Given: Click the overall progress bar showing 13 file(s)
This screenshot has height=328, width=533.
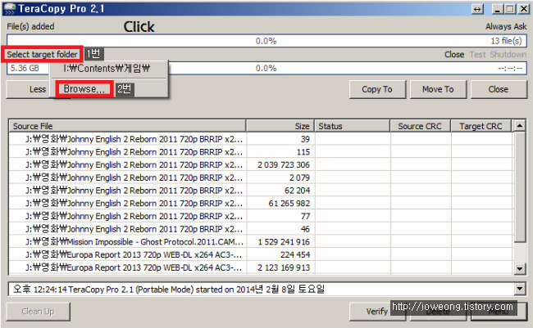Looking at the screenshot, I should click(x=266, y=41).
